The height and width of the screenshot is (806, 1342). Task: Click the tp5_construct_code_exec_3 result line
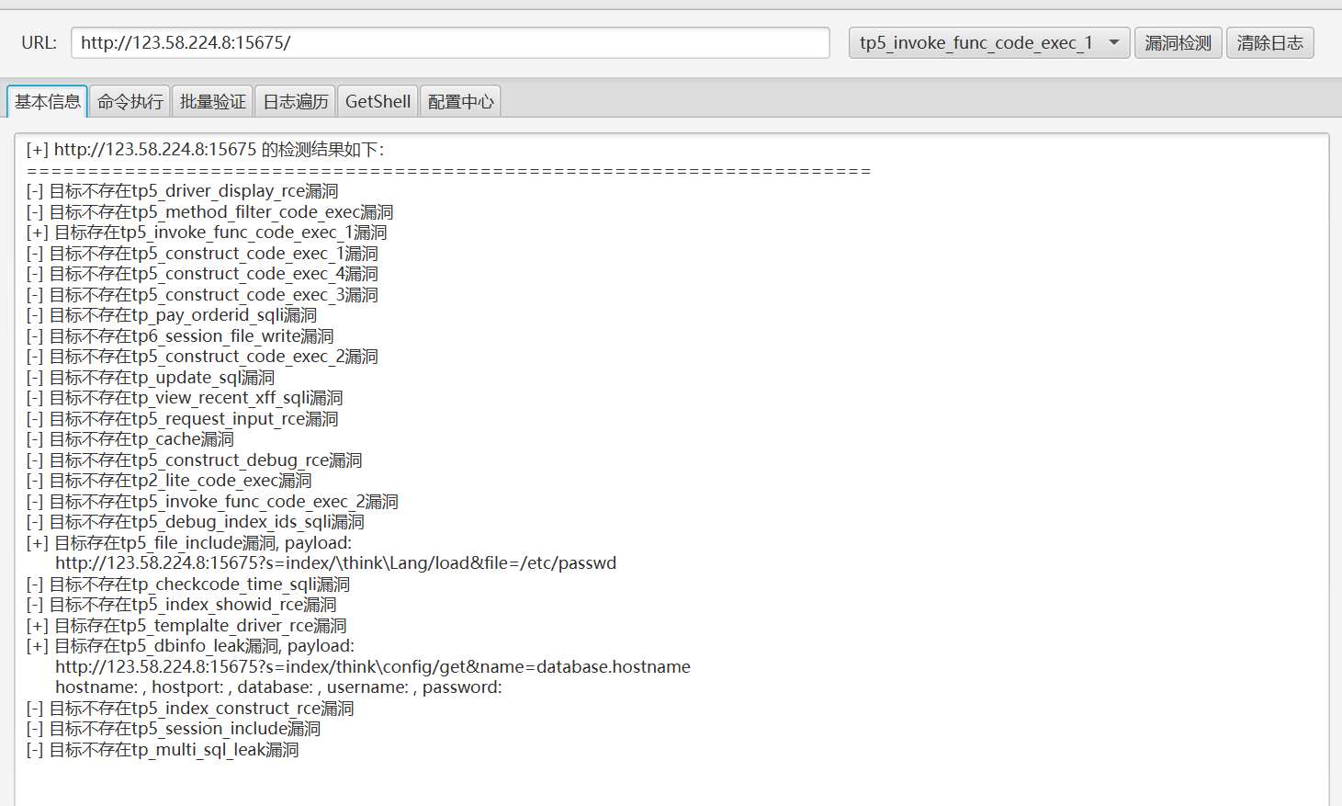point(202,295)
